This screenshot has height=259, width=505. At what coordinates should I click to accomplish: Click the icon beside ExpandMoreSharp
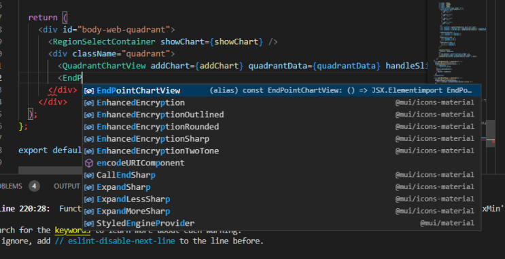89,212
